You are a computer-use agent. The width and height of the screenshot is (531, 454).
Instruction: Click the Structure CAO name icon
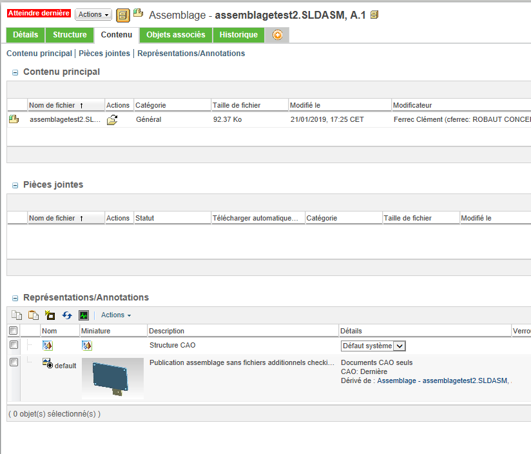coord(48,345)
